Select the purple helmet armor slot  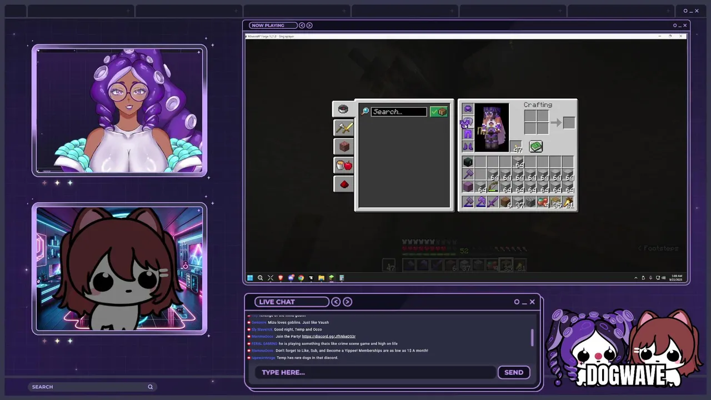click(x=468, y=109)
